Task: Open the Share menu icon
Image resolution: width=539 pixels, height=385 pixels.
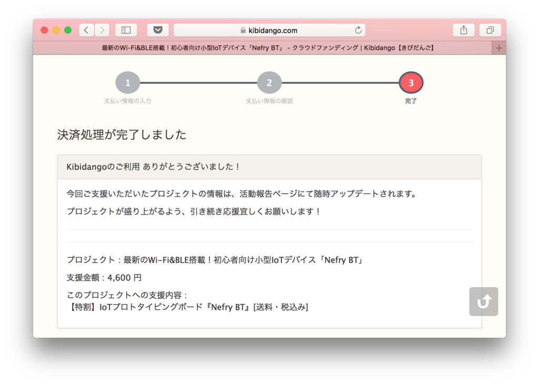Action: pos(464,30)
